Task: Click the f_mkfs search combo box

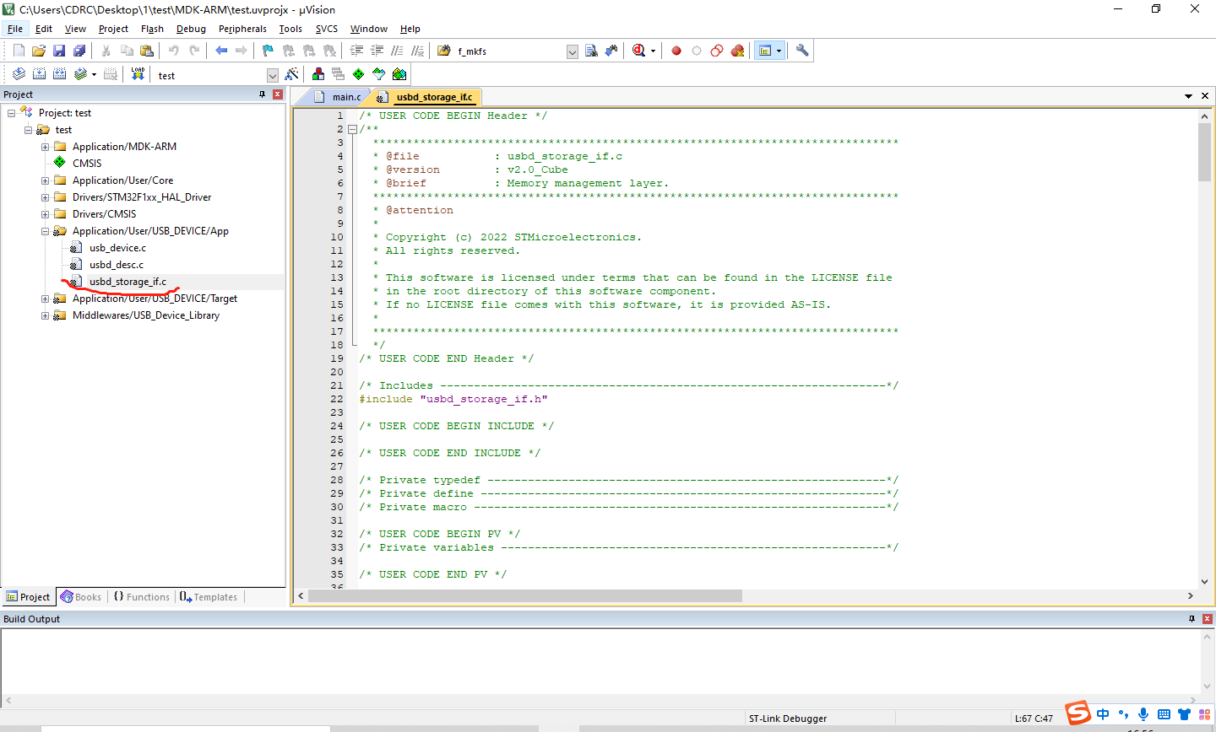Action: 507,50
